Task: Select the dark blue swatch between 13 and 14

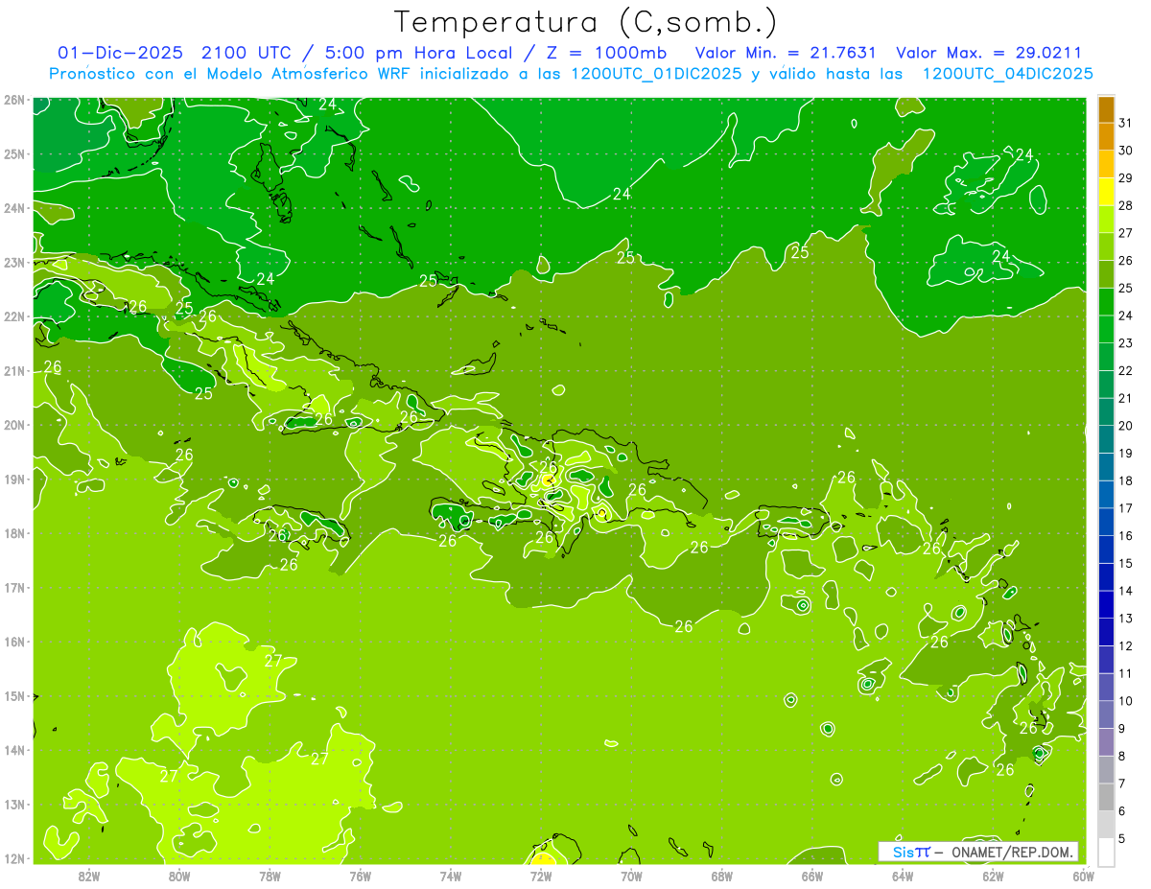Action: click(1106, 605)
